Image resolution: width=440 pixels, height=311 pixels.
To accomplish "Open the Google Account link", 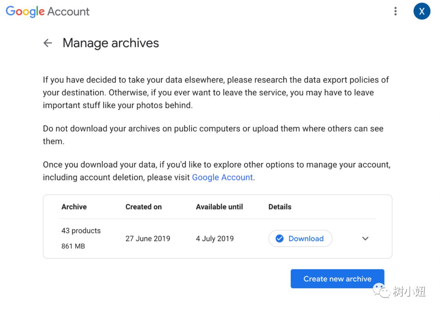I will point(222,177).
